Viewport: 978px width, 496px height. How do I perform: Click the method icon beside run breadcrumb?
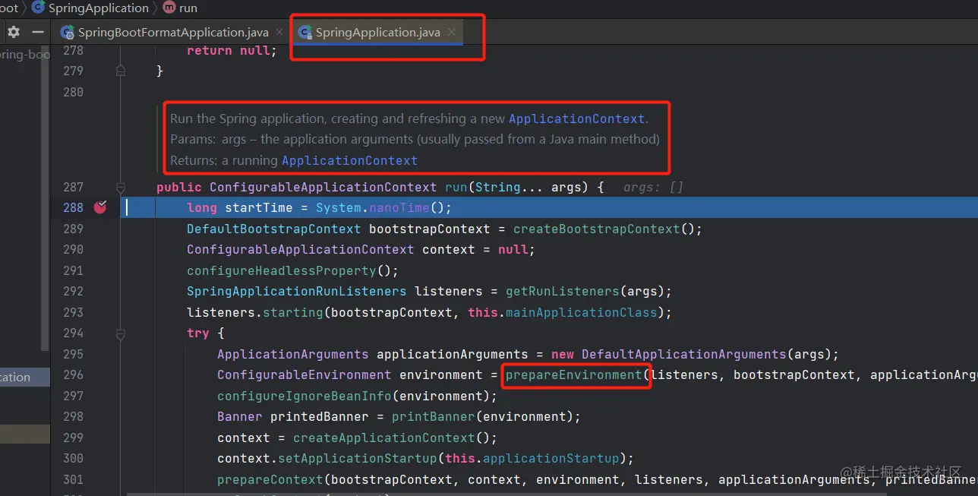[x=169, y=8]
